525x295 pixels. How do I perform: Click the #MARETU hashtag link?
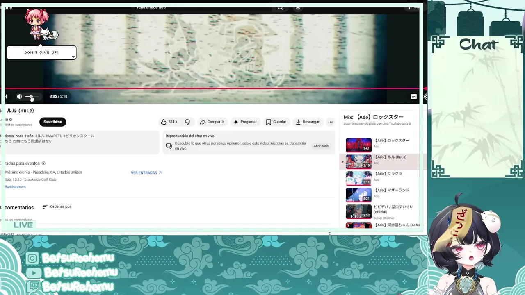pos(54,136)
